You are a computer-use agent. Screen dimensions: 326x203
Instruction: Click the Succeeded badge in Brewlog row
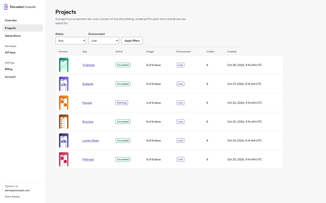[x=123, y=121]
